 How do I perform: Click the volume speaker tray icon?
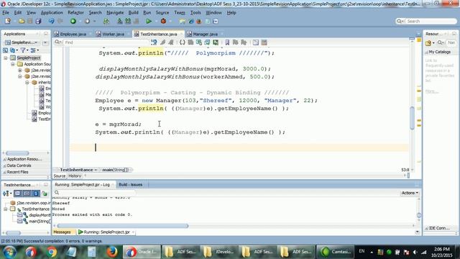(x=415, y=252)
